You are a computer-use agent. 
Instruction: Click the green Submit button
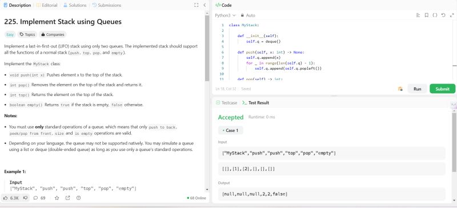click(x=442, y=89)
